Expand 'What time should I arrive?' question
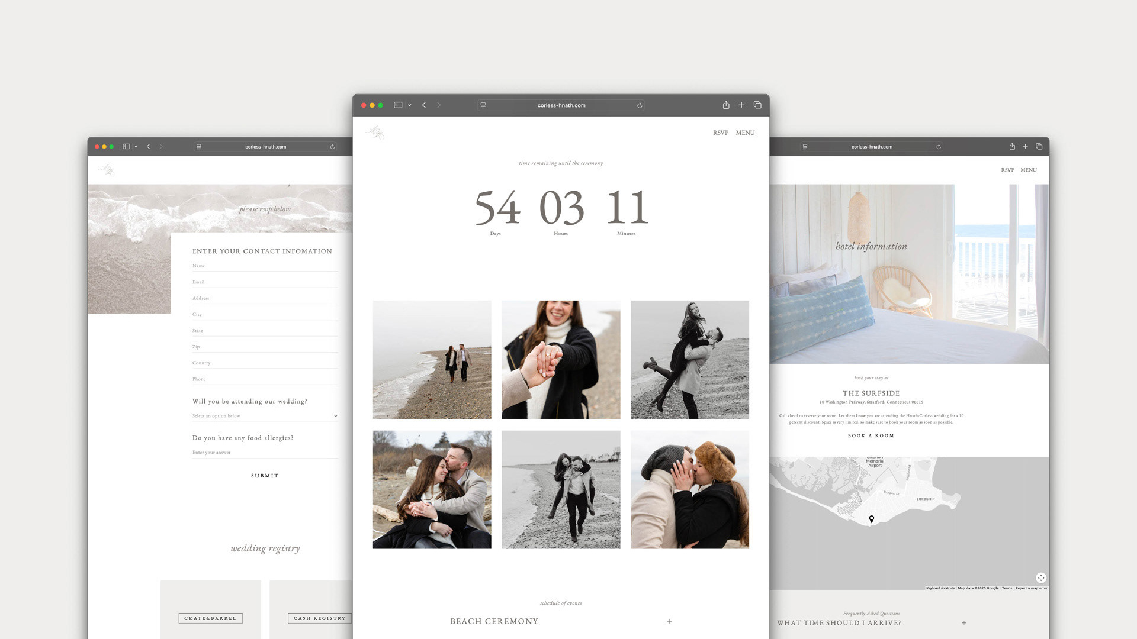The width and height of the screenshot is (1137, 639). click(963, 623)
